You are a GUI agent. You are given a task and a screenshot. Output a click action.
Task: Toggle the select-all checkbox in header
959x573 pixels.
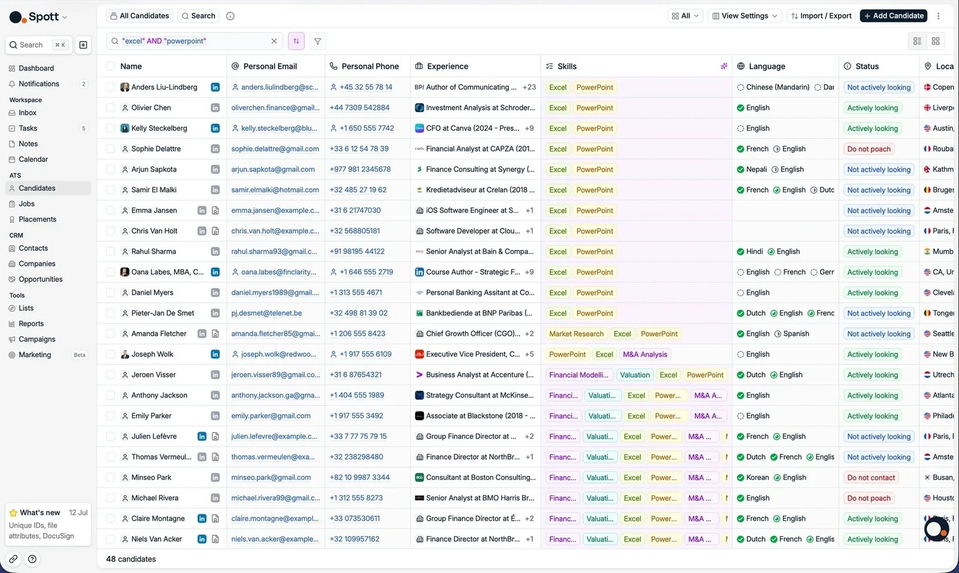click(x=110, y=67)
